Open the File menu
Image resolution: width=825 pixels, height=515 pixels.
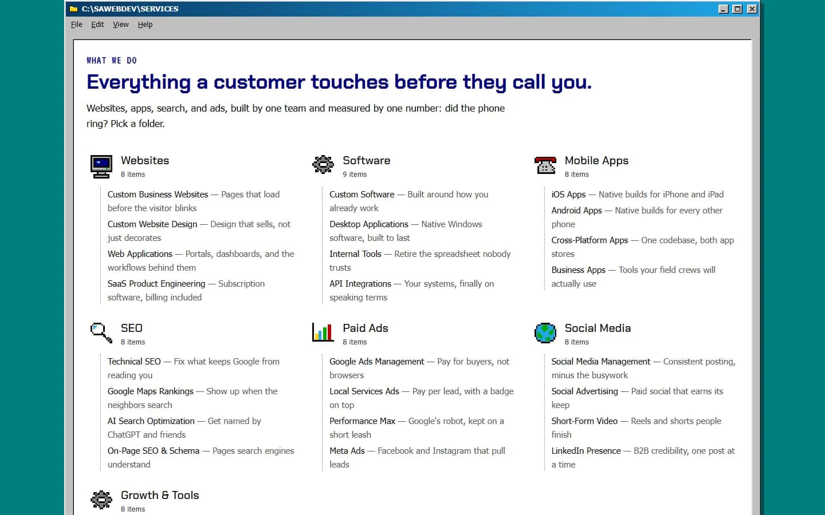(x=77, y=25)
